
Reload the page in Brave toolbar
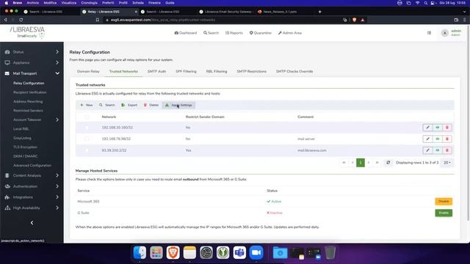point(21,20)
